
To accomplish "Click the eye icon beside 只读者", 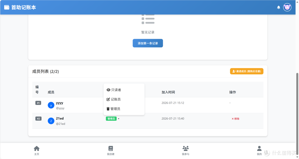I will 108,90.
